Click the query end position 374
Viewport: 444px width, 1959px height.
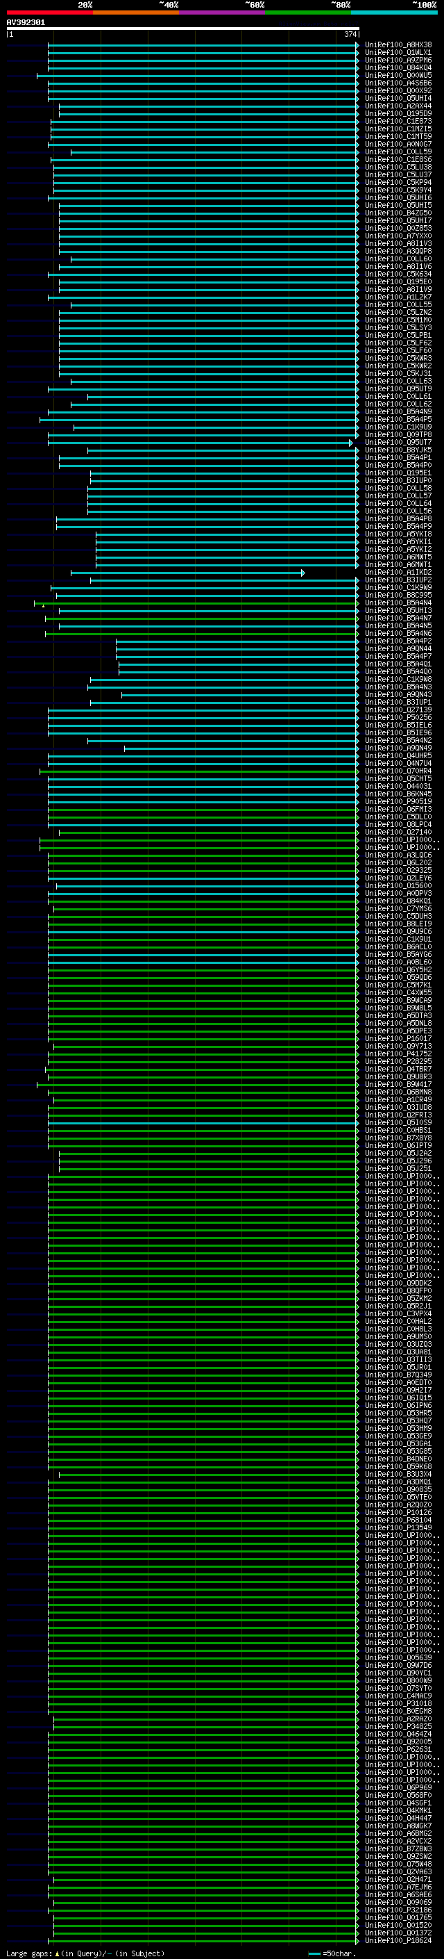click(350, 34)
